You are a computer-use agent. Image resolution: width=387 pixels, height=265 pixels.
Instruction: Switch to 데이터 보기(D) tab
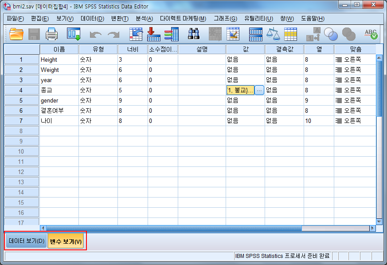27,241
